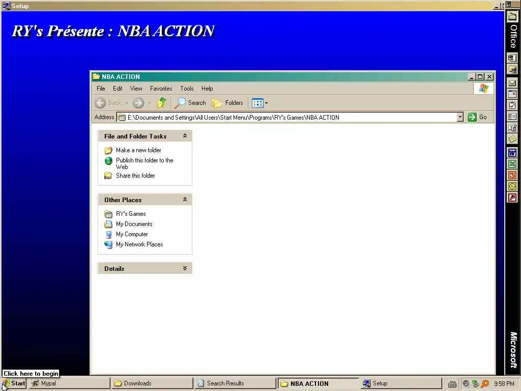Click the folder icon atop the Office bar
521x391 pixels.
point(512,17)
